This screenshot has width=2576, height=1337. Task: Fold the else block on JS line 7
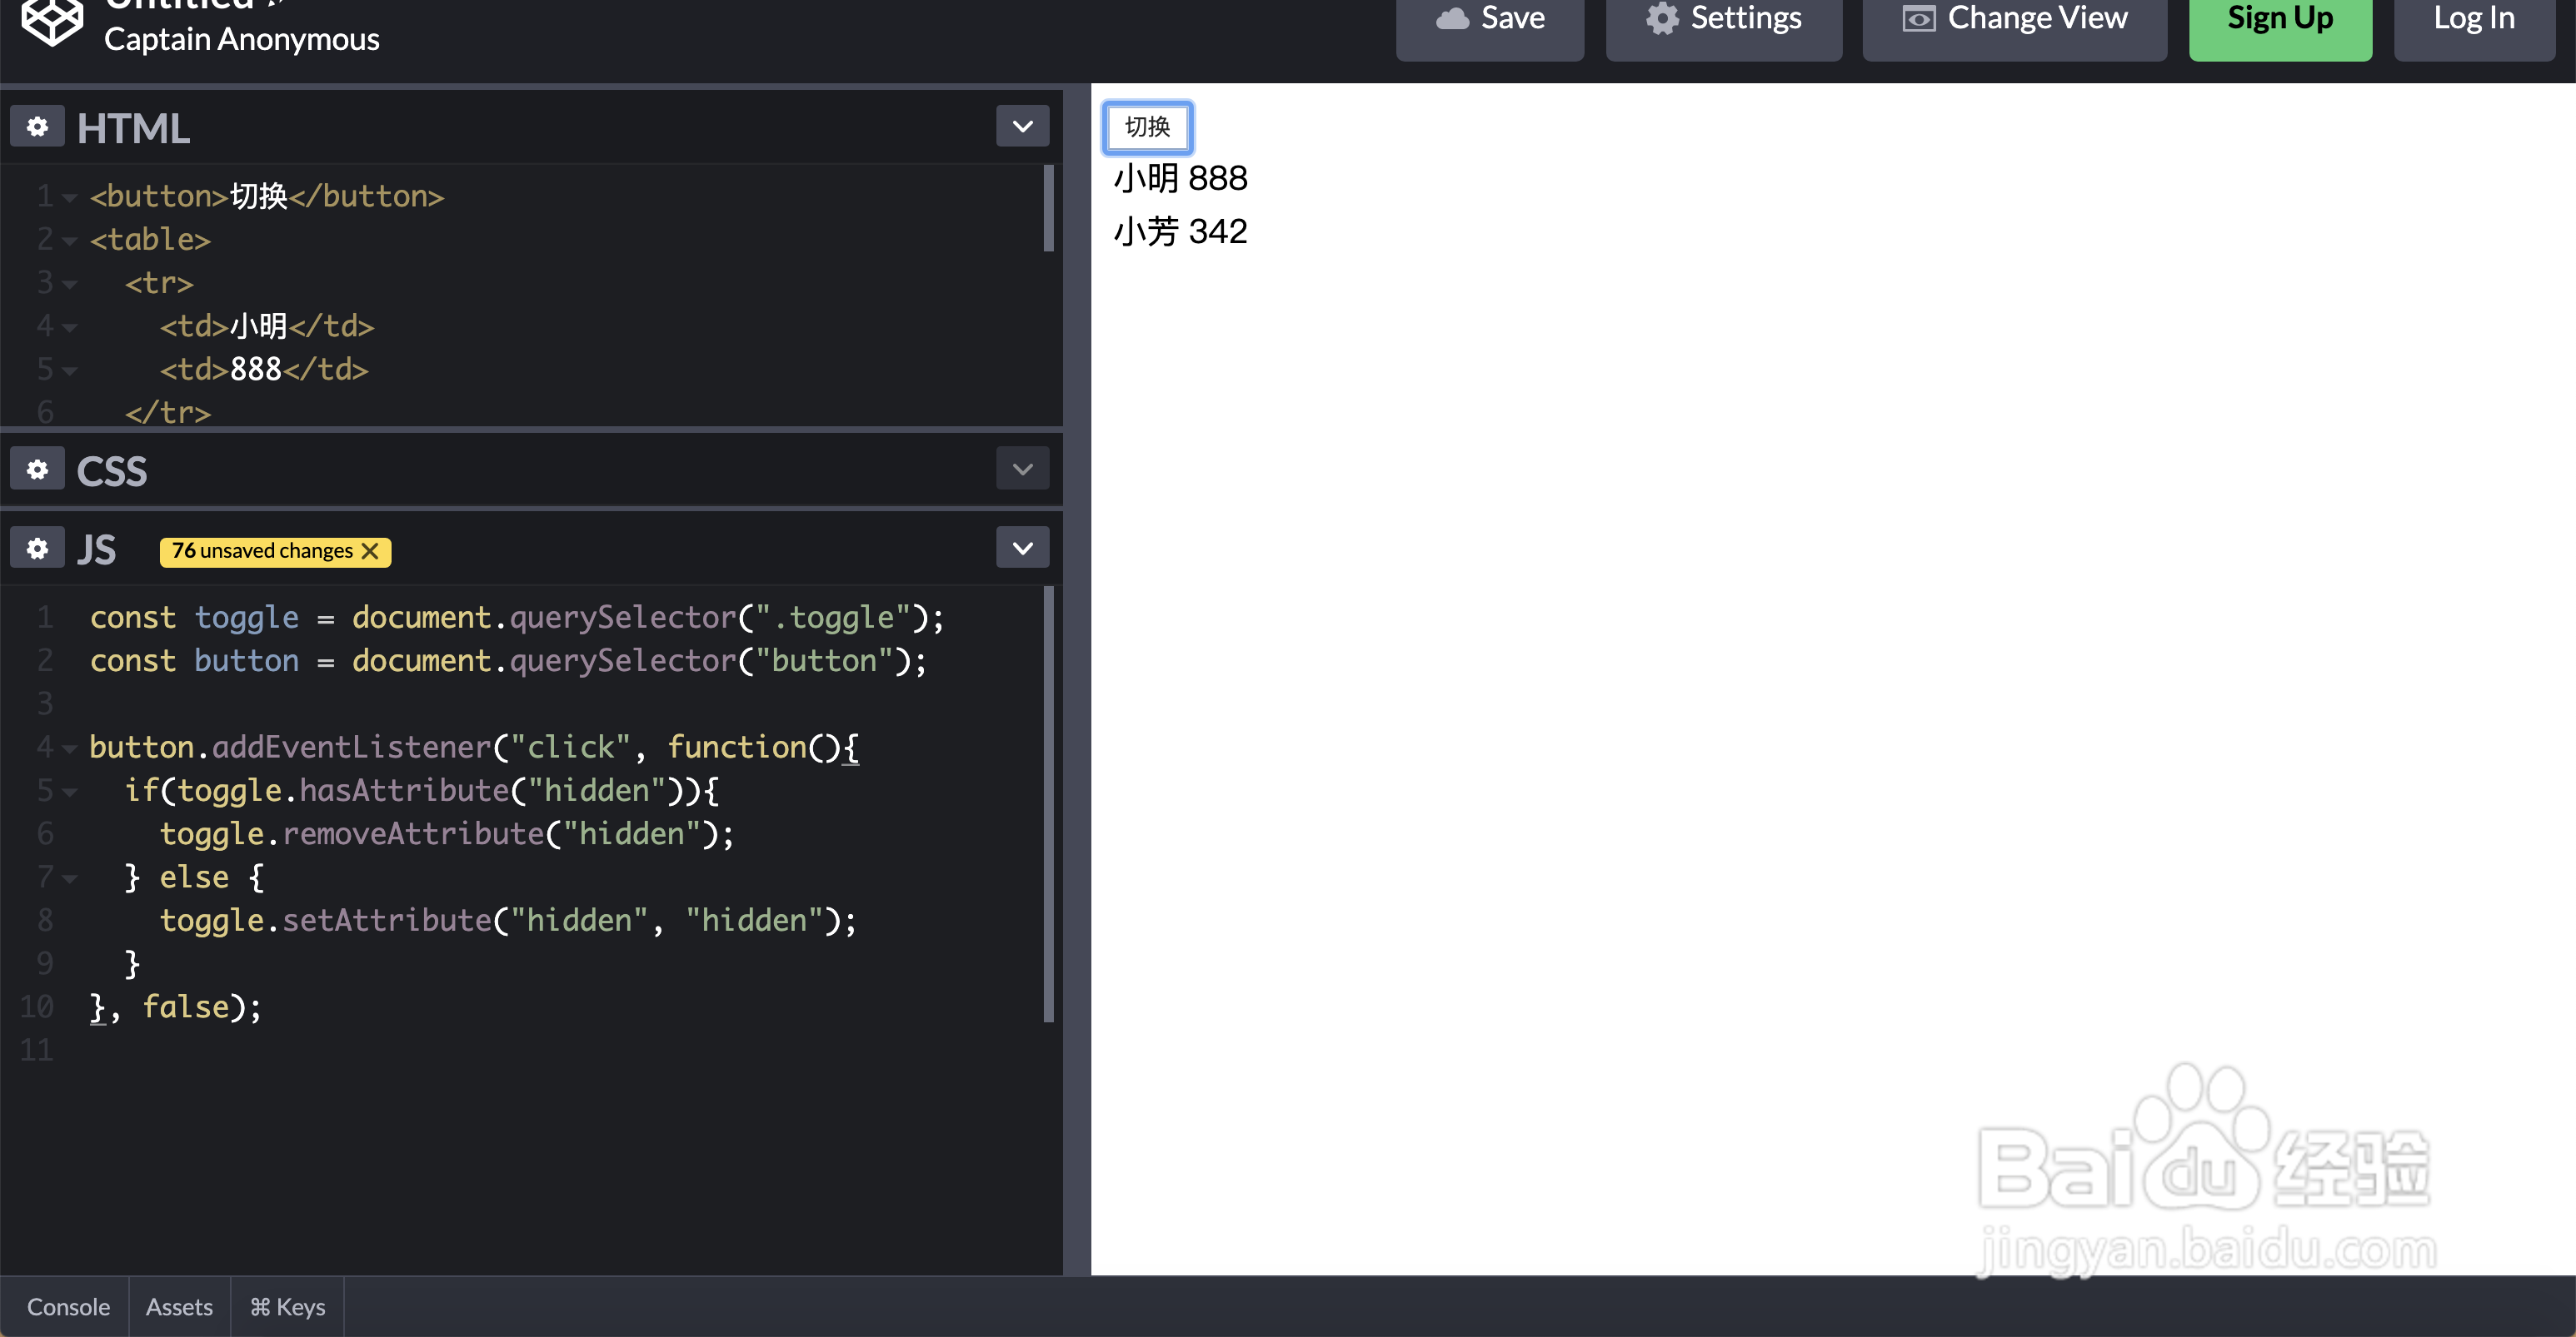coord(70,878)
